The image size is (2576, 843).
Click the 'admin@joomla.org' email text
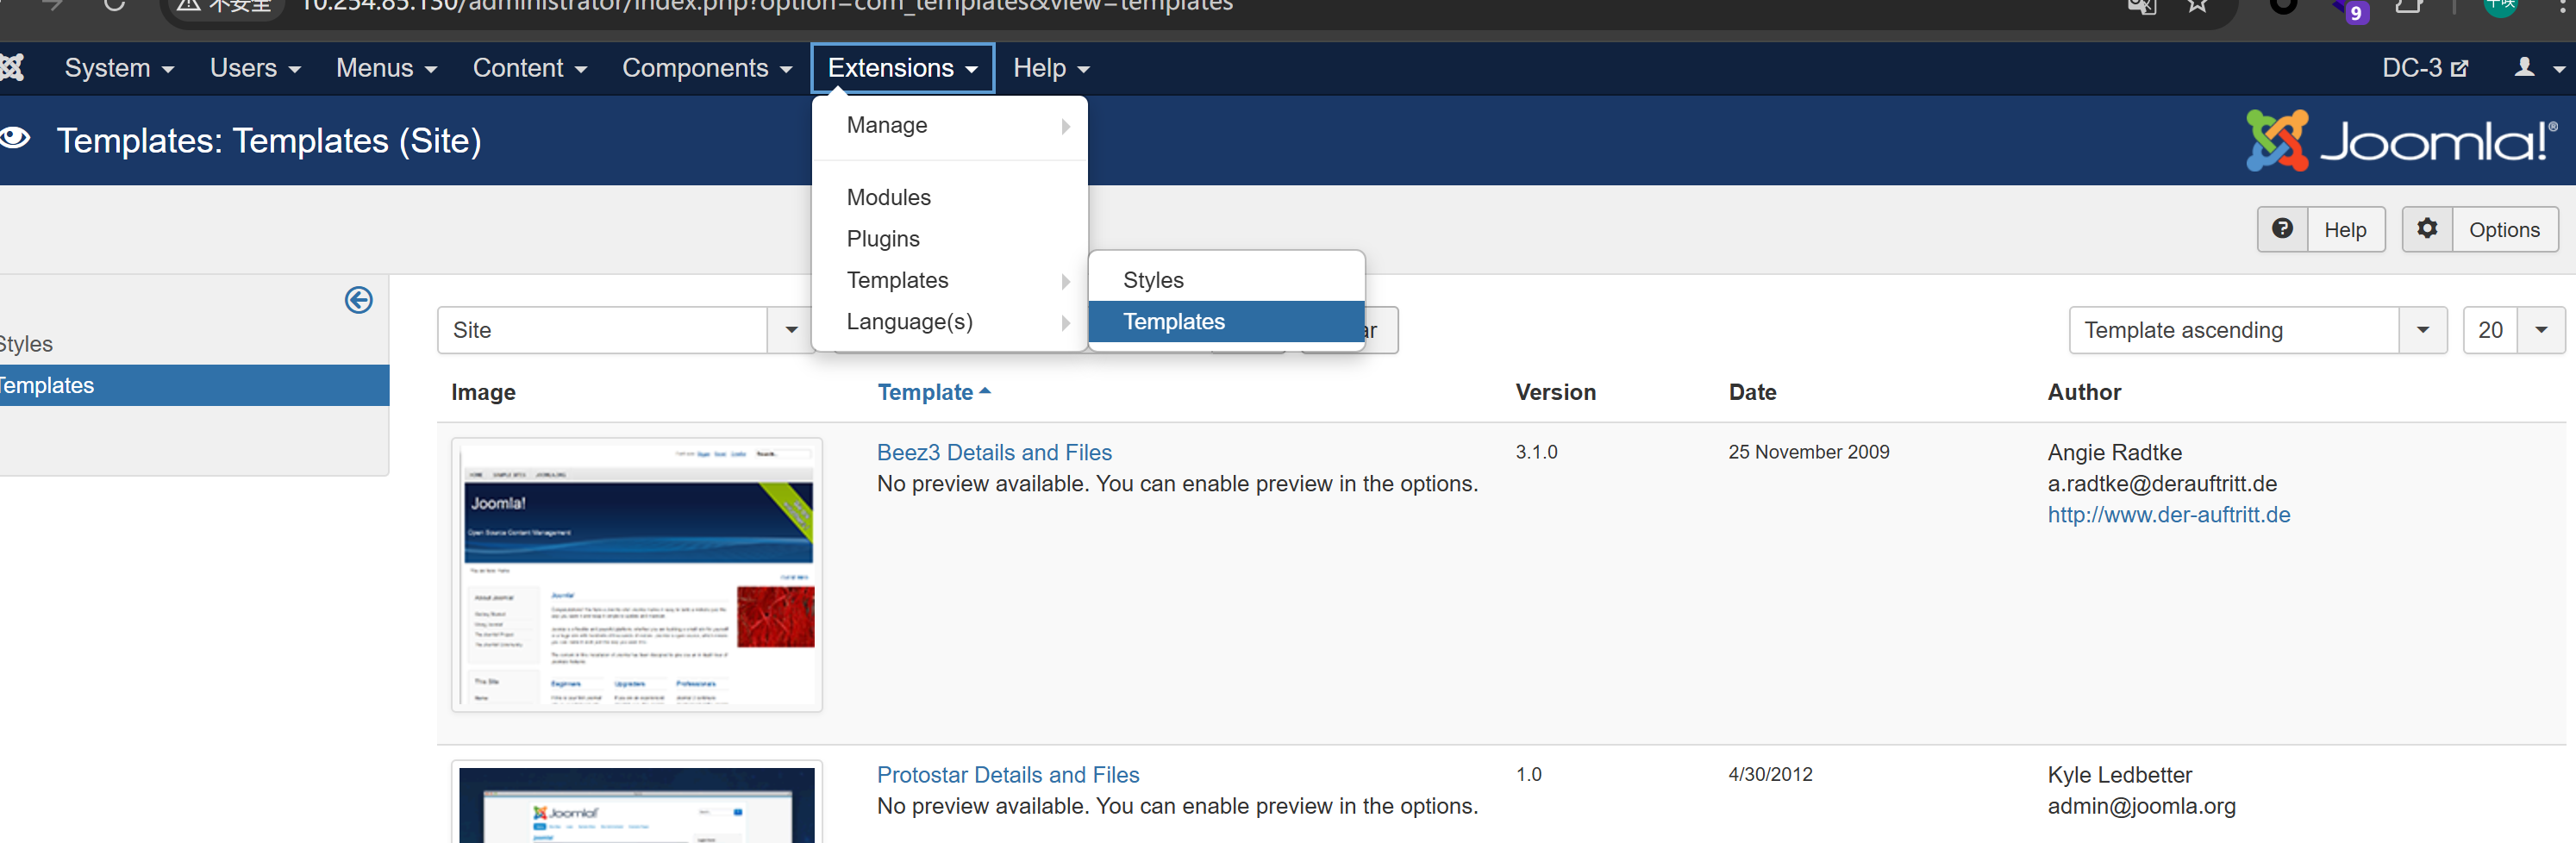tap(2141, 806)
